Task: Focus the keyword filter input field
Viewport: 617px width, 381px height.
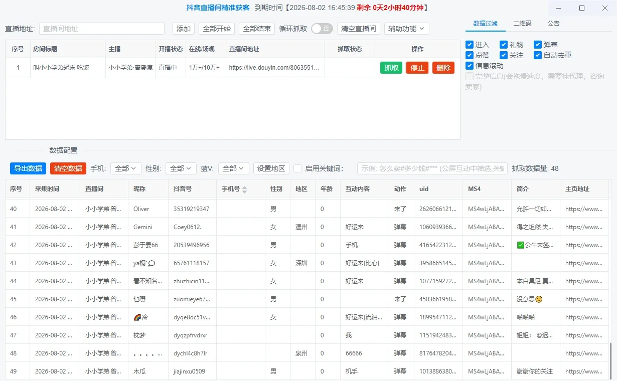Action: [432, 168]
